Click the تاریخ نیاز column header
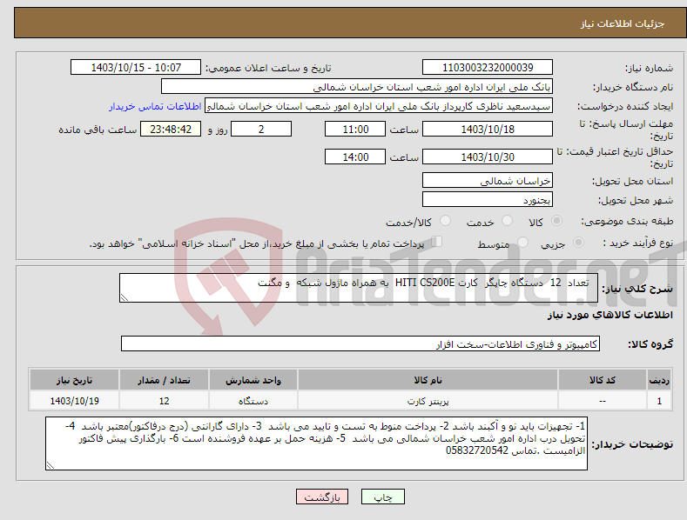This screenshot has width=687, height=520. [74, 380]
